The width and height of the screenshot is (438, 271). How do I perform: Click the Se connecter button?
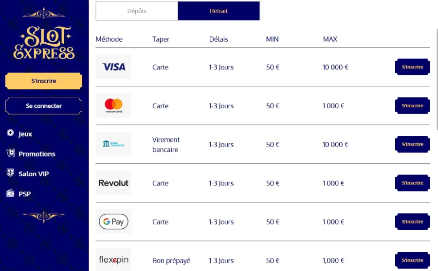(x=44, y=106)
